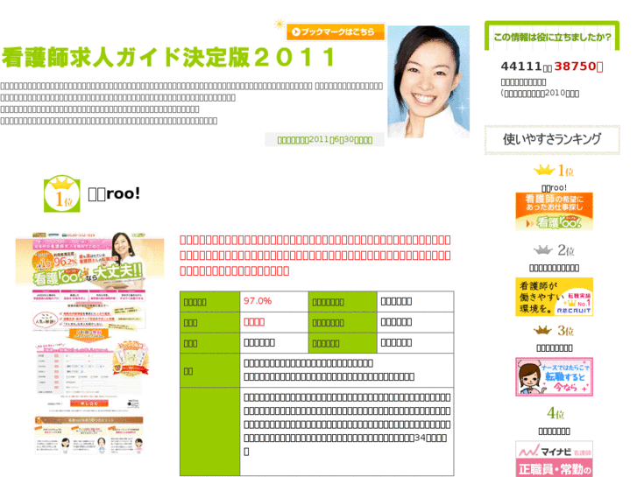This screenshot has width=637, height=477.
Task: Click the red description text under roo! heading
Action: click(315, 256)
